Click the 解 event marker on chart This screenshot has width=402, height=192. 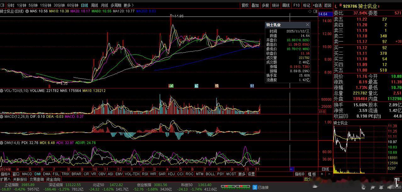[x=196, y=86]
